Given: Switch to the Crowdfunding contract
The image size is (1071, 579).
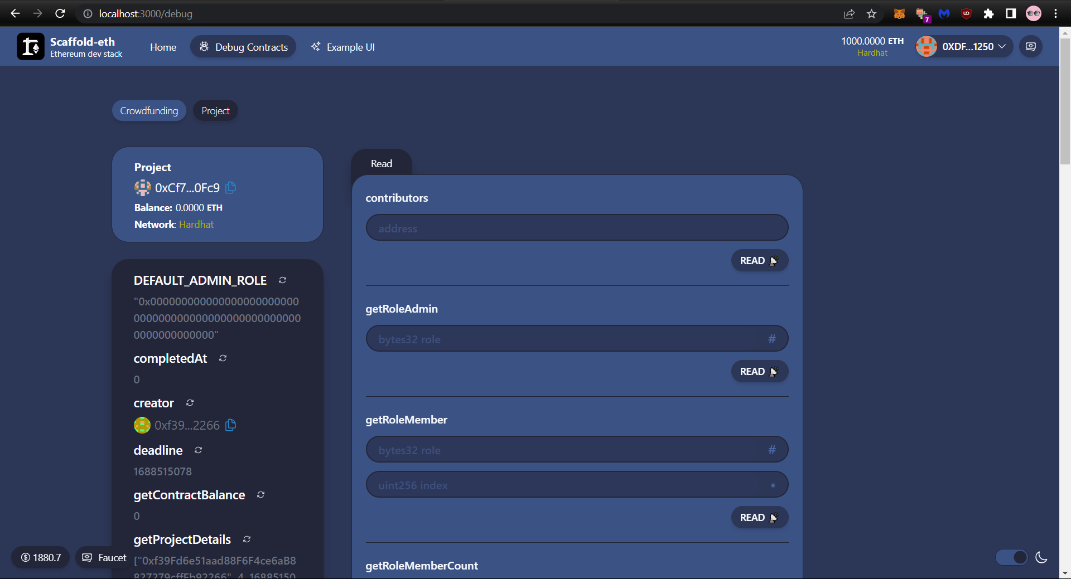Looking at the screenshot, I should (x=148, y=110).
